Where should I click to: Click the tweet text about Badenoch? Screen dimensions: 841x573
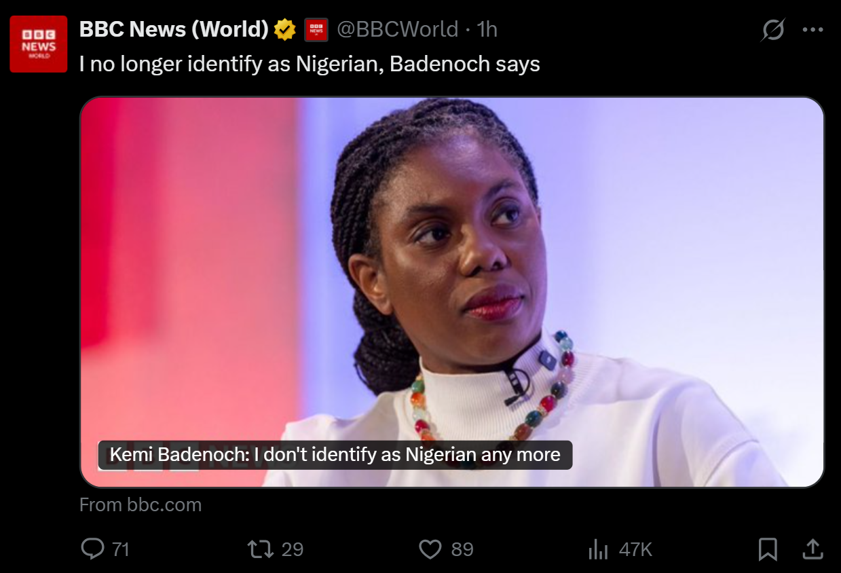(x=310, y=64)
